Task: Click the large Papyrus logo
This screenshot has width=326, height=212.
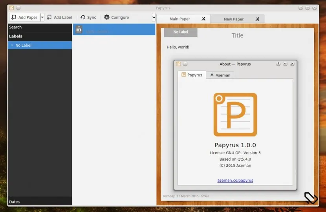Action: coord(235,115)
